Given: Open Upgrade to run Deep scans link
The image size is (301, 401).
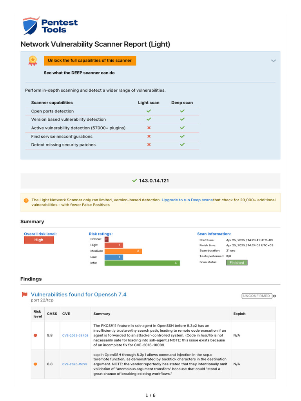Looking at the screenshot, I should click(187, 200).
